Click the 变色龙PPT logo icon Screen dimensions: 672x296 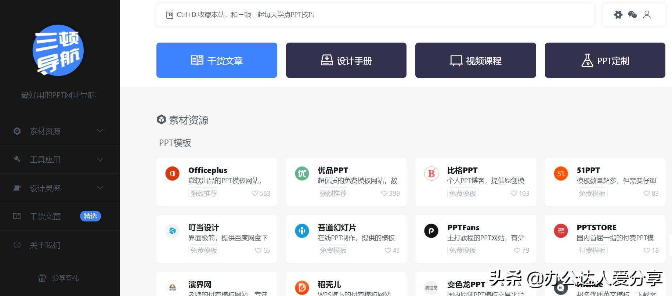point(431,288)
